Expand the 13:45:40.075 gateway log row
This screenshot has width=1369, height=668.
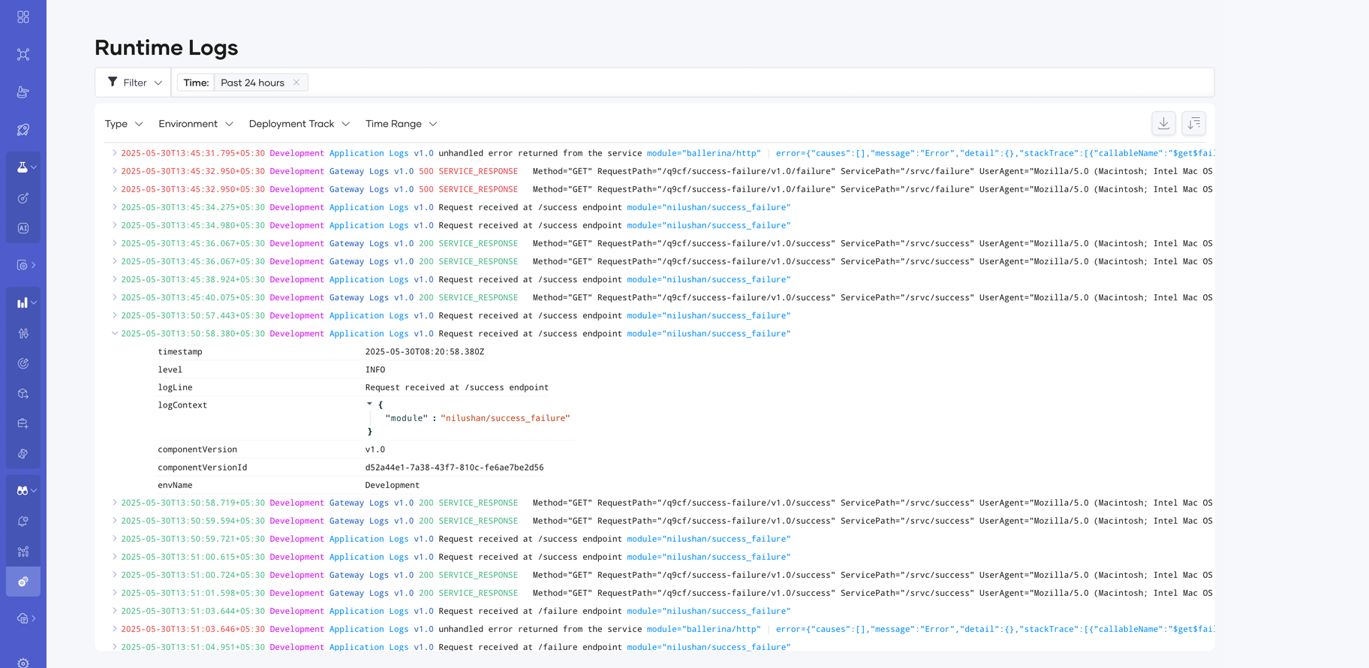click(x=115, y=297)
